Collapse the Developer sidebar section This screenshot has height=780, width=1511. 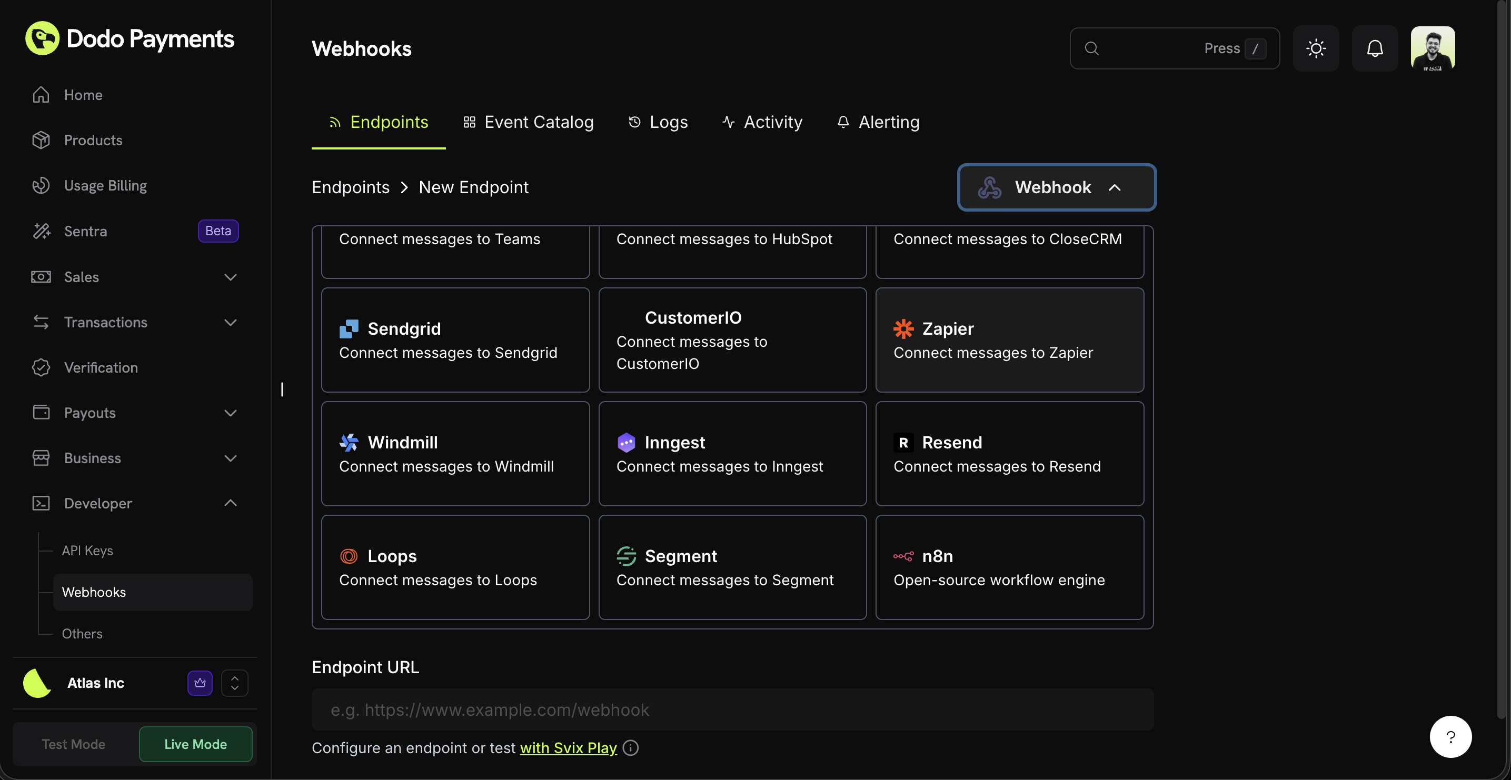[x=230, y=503]
